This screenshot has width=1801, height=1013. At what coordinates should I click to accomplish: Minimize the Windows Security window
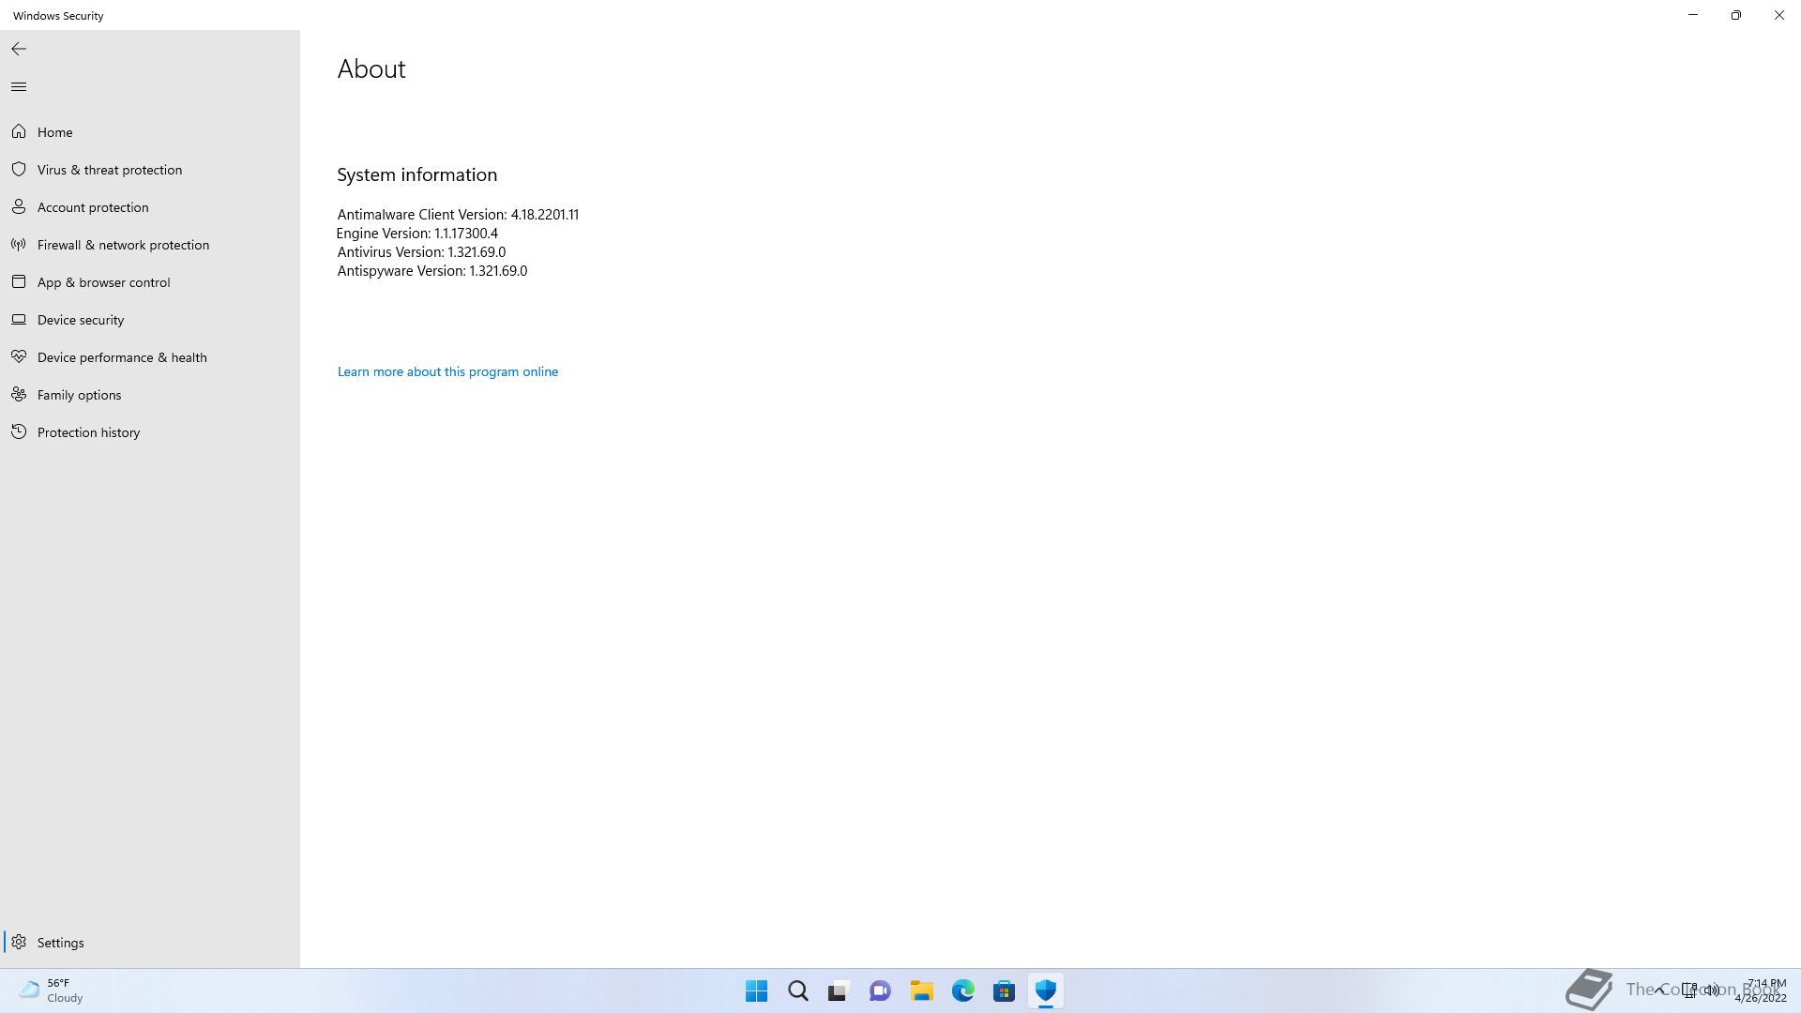1693,15
